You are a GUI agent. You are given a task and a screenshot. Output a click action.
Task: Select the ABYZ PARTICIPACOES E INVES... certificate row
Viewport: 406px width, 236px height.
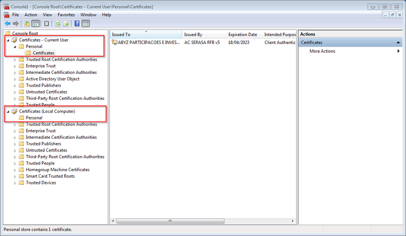pyautogui.click(x=149, y=43)
